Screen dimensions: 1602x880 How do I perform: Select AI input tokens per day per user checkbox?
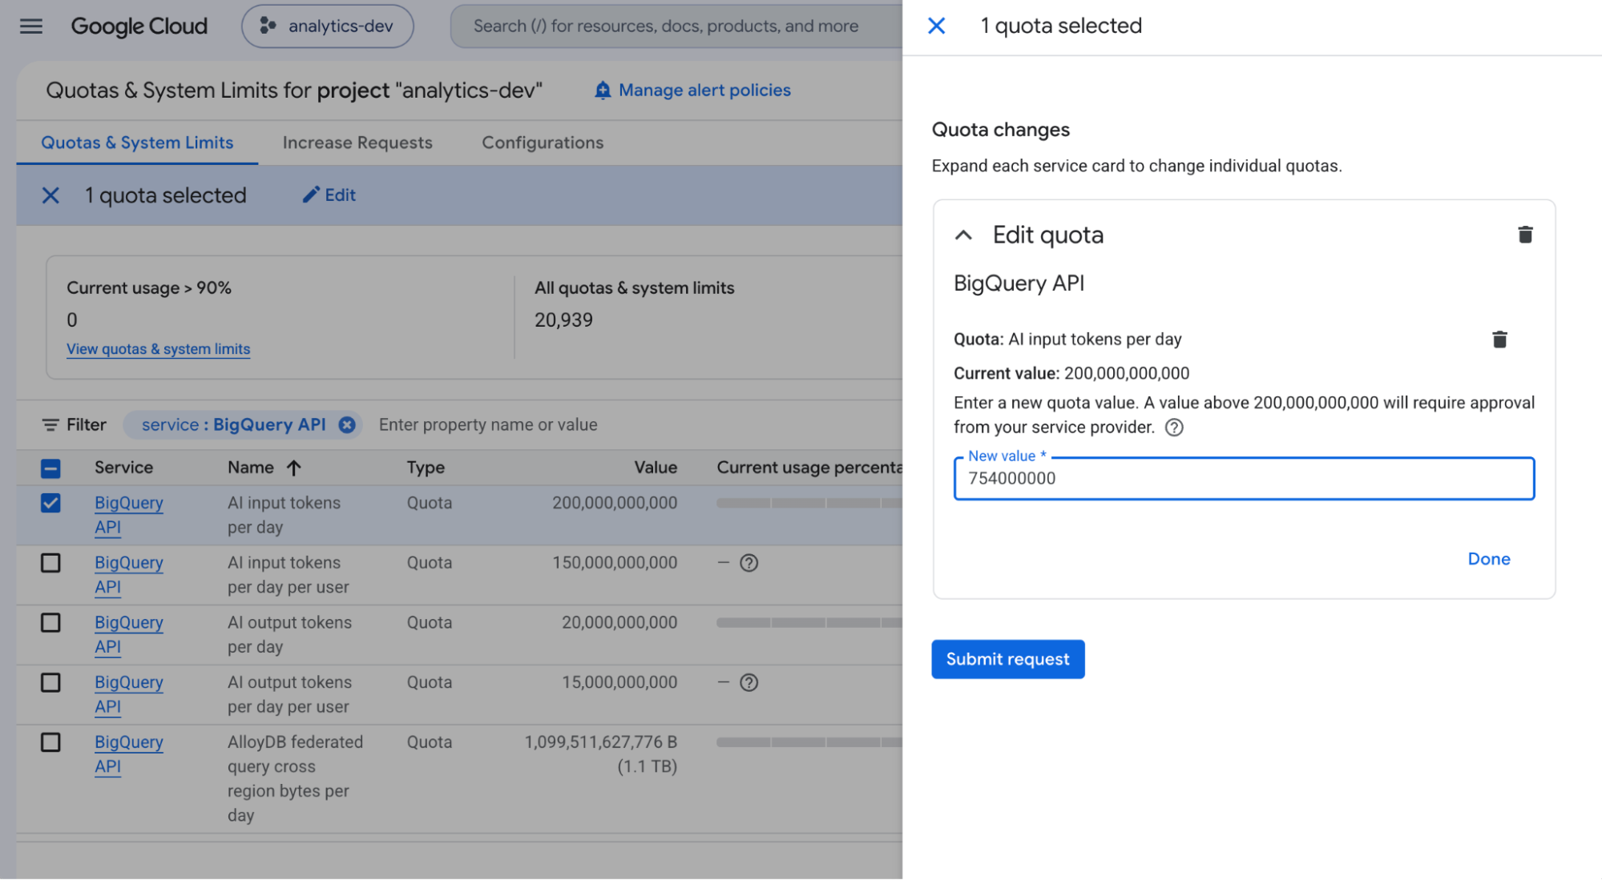click(50, 563)
